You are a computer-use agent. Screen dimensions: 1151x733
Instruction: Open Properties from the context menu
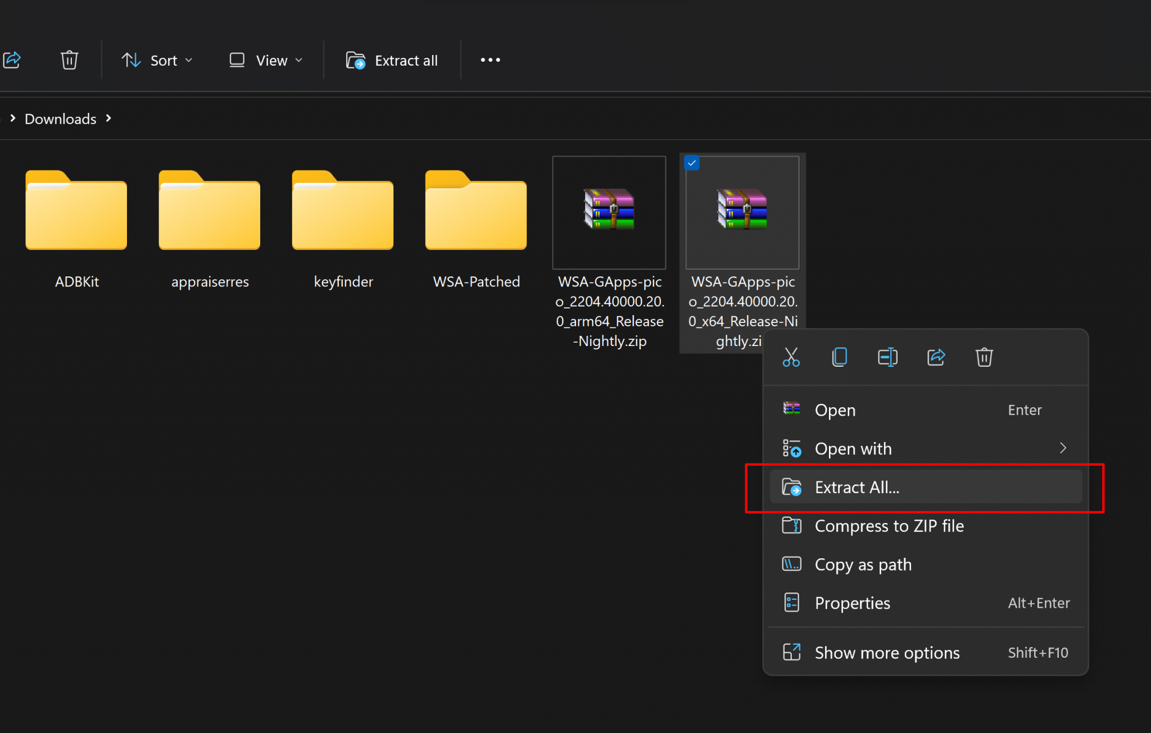(x=852, y=603)
